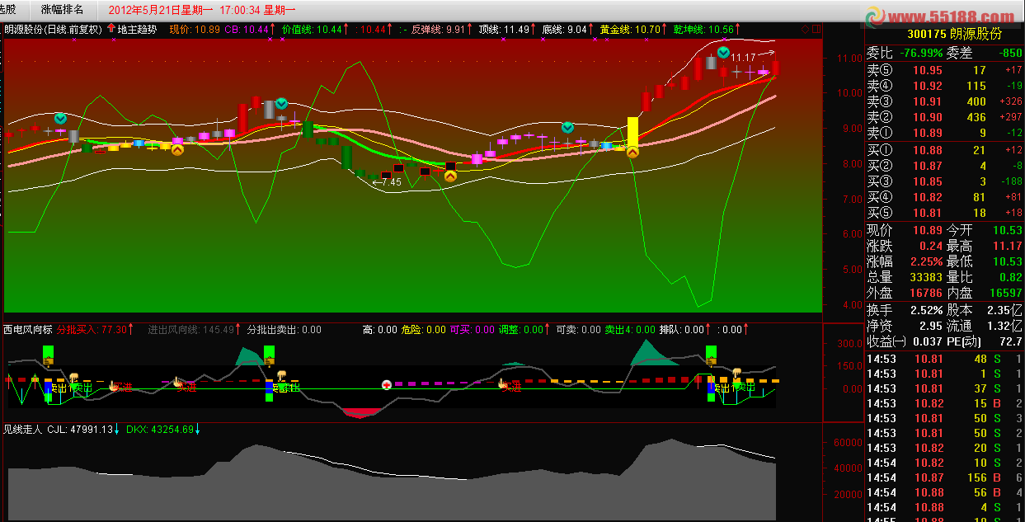This screenshot has width=1025, height=522.
Task: Click the small red diamond icon at chart top-right
Action: pyautogui.click(x=805, y=29)
